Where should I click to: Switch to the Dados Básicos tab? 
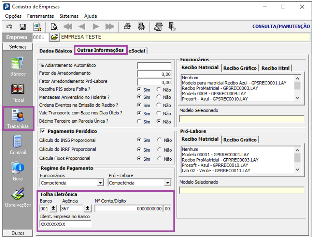[x=56, y=51]
